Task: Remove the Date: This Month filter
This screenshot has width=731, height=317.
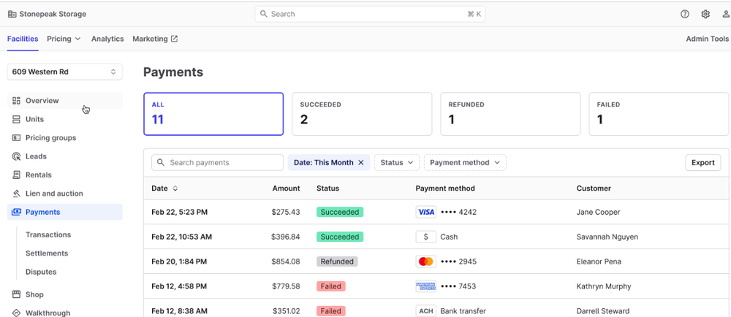Action: (x=361, y=163)
